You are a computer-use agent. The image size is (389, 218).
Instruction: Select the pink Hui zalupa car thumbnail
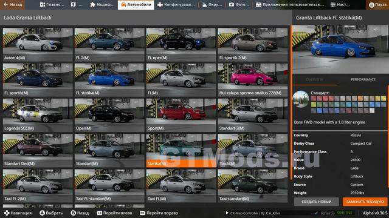click(x=253, y=80)
